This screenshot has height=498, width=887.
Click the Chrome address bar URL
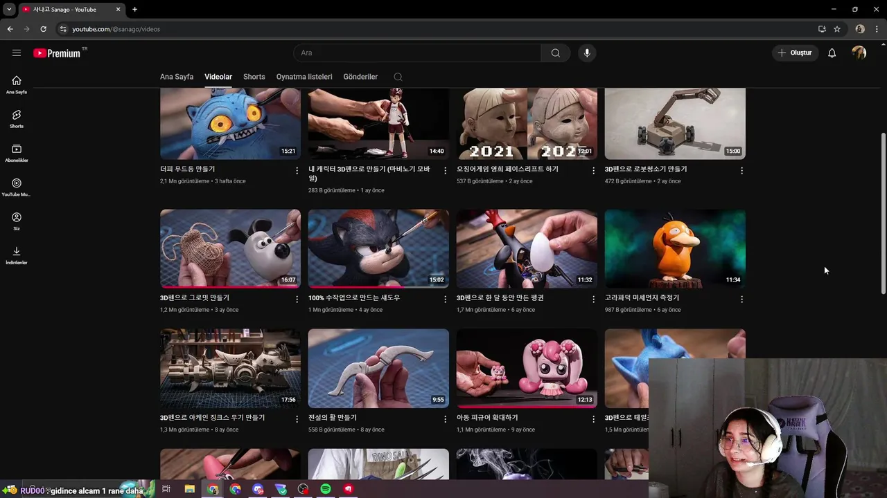(x=116, y=29)
